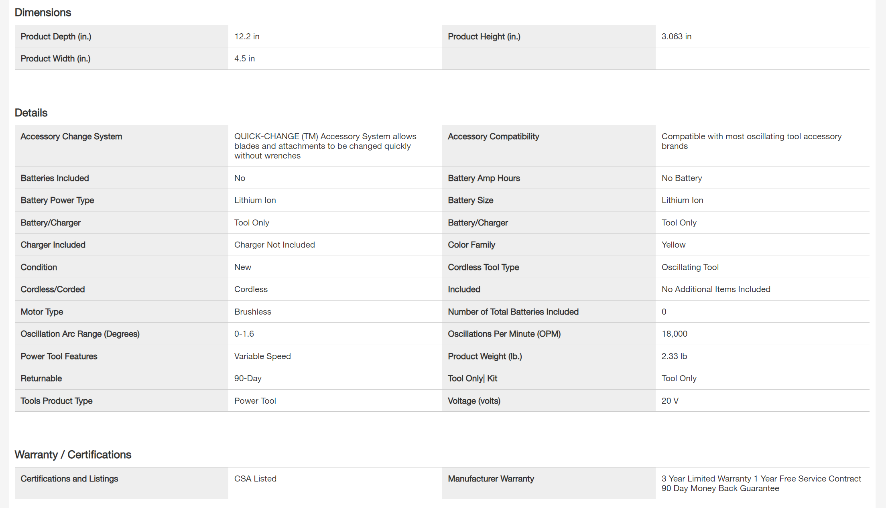The width and height of the screenshot is (886, 508).
Task: Click the No Battery amp hours value
Action: (x=681, y=178)
